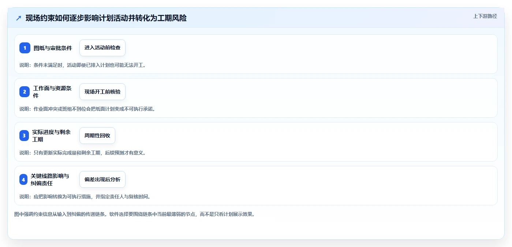The height and width of the screenshot is (247, 512).
Task: Click the 周期性回收 button
Action: (x=97, y=136)
